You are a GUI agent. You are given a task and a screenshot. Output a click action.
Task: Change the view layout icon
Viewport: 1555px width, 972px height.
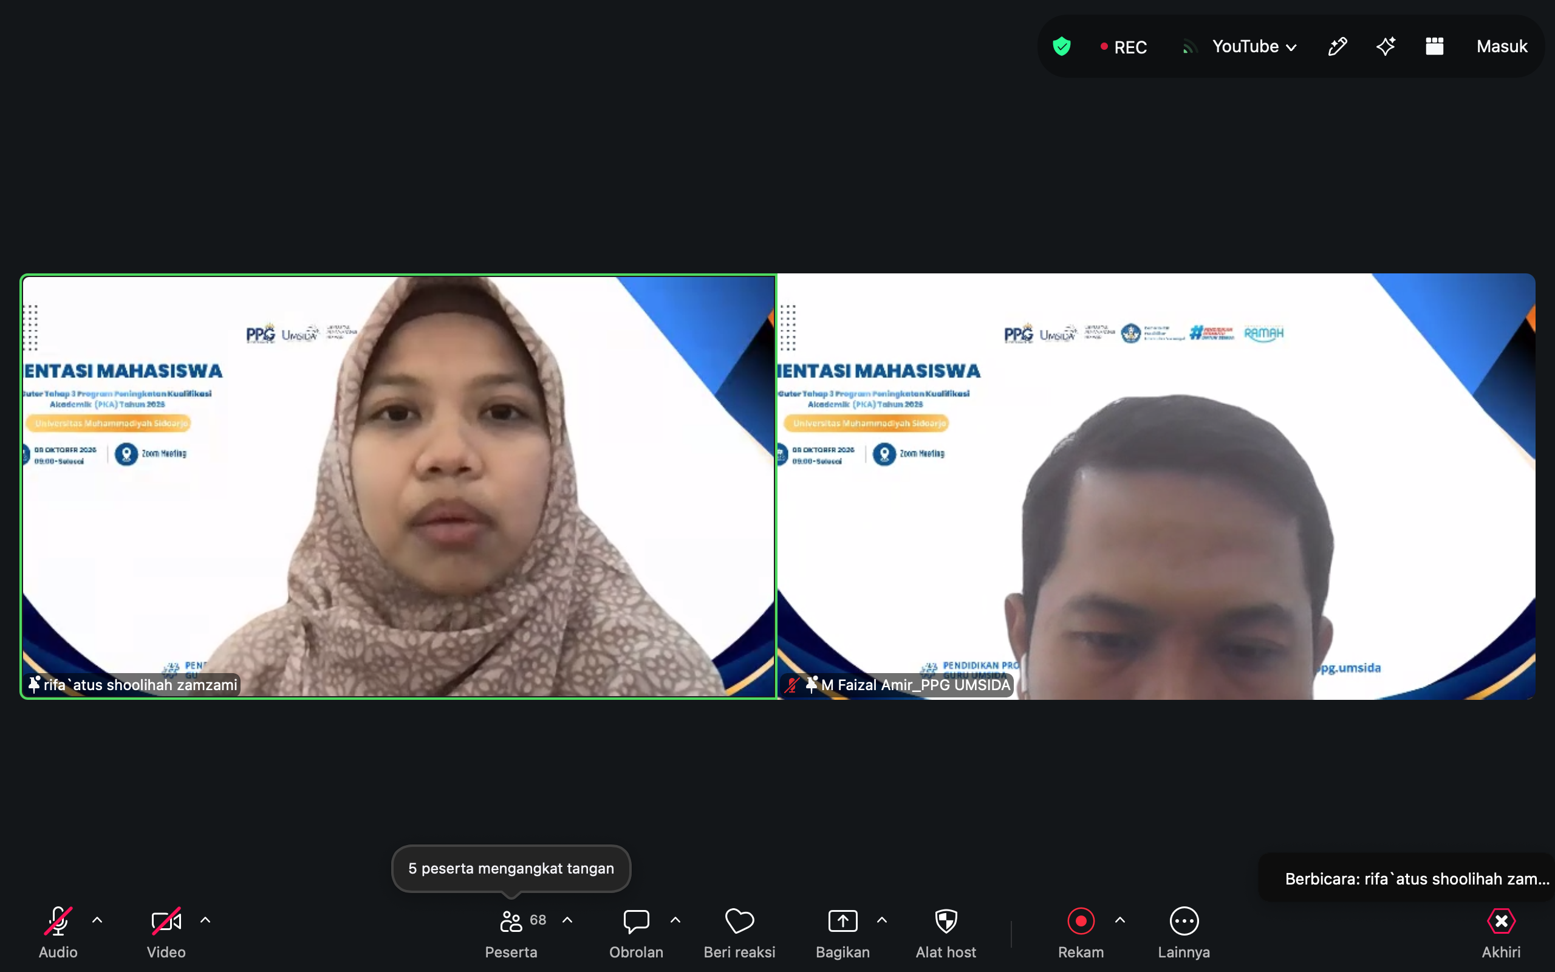1434,46
